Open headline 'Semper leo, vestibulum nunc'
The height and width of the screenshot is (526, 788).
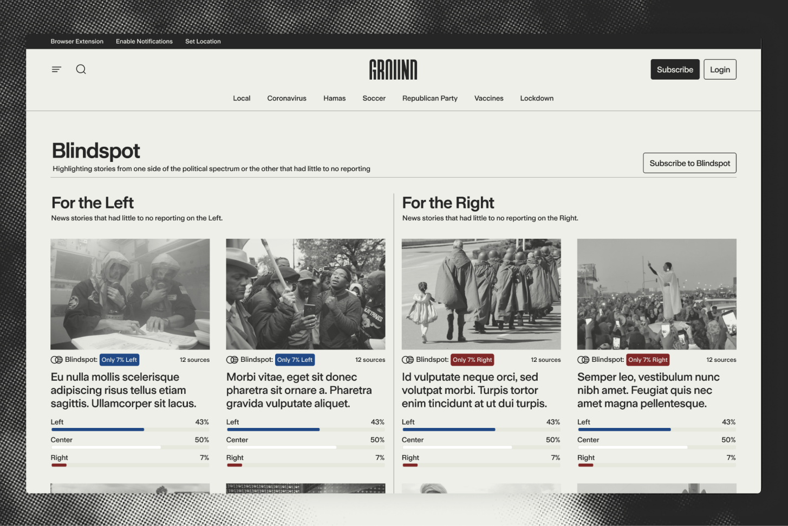click(x=648, y=390)
